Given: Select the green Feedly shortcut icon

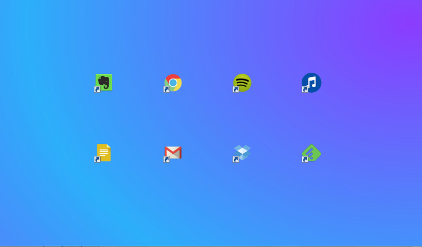Looking at the screenshot, I should point(311,153).
